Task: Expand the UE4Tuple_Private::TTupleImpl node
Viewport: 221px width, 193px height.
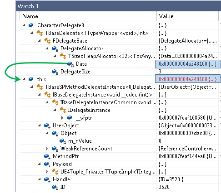Action: tap(47, 172)
